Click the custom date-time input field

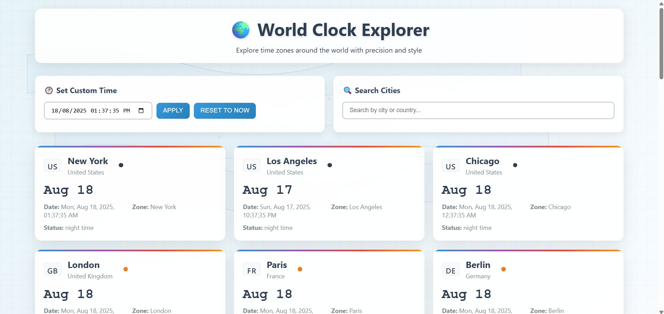[x=98, y=111]
